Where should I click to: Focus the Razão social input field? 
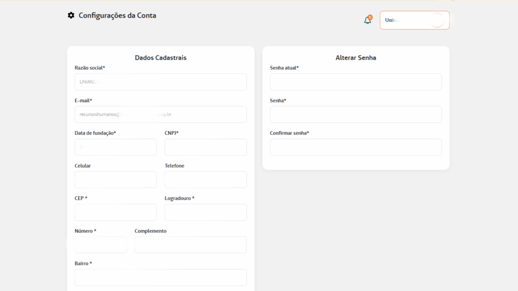coord(161,82)
